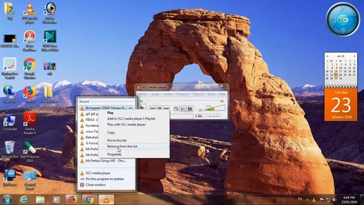Click VLC play button
The height and width of the screenshot is (205, 364).
coord(142,108)
